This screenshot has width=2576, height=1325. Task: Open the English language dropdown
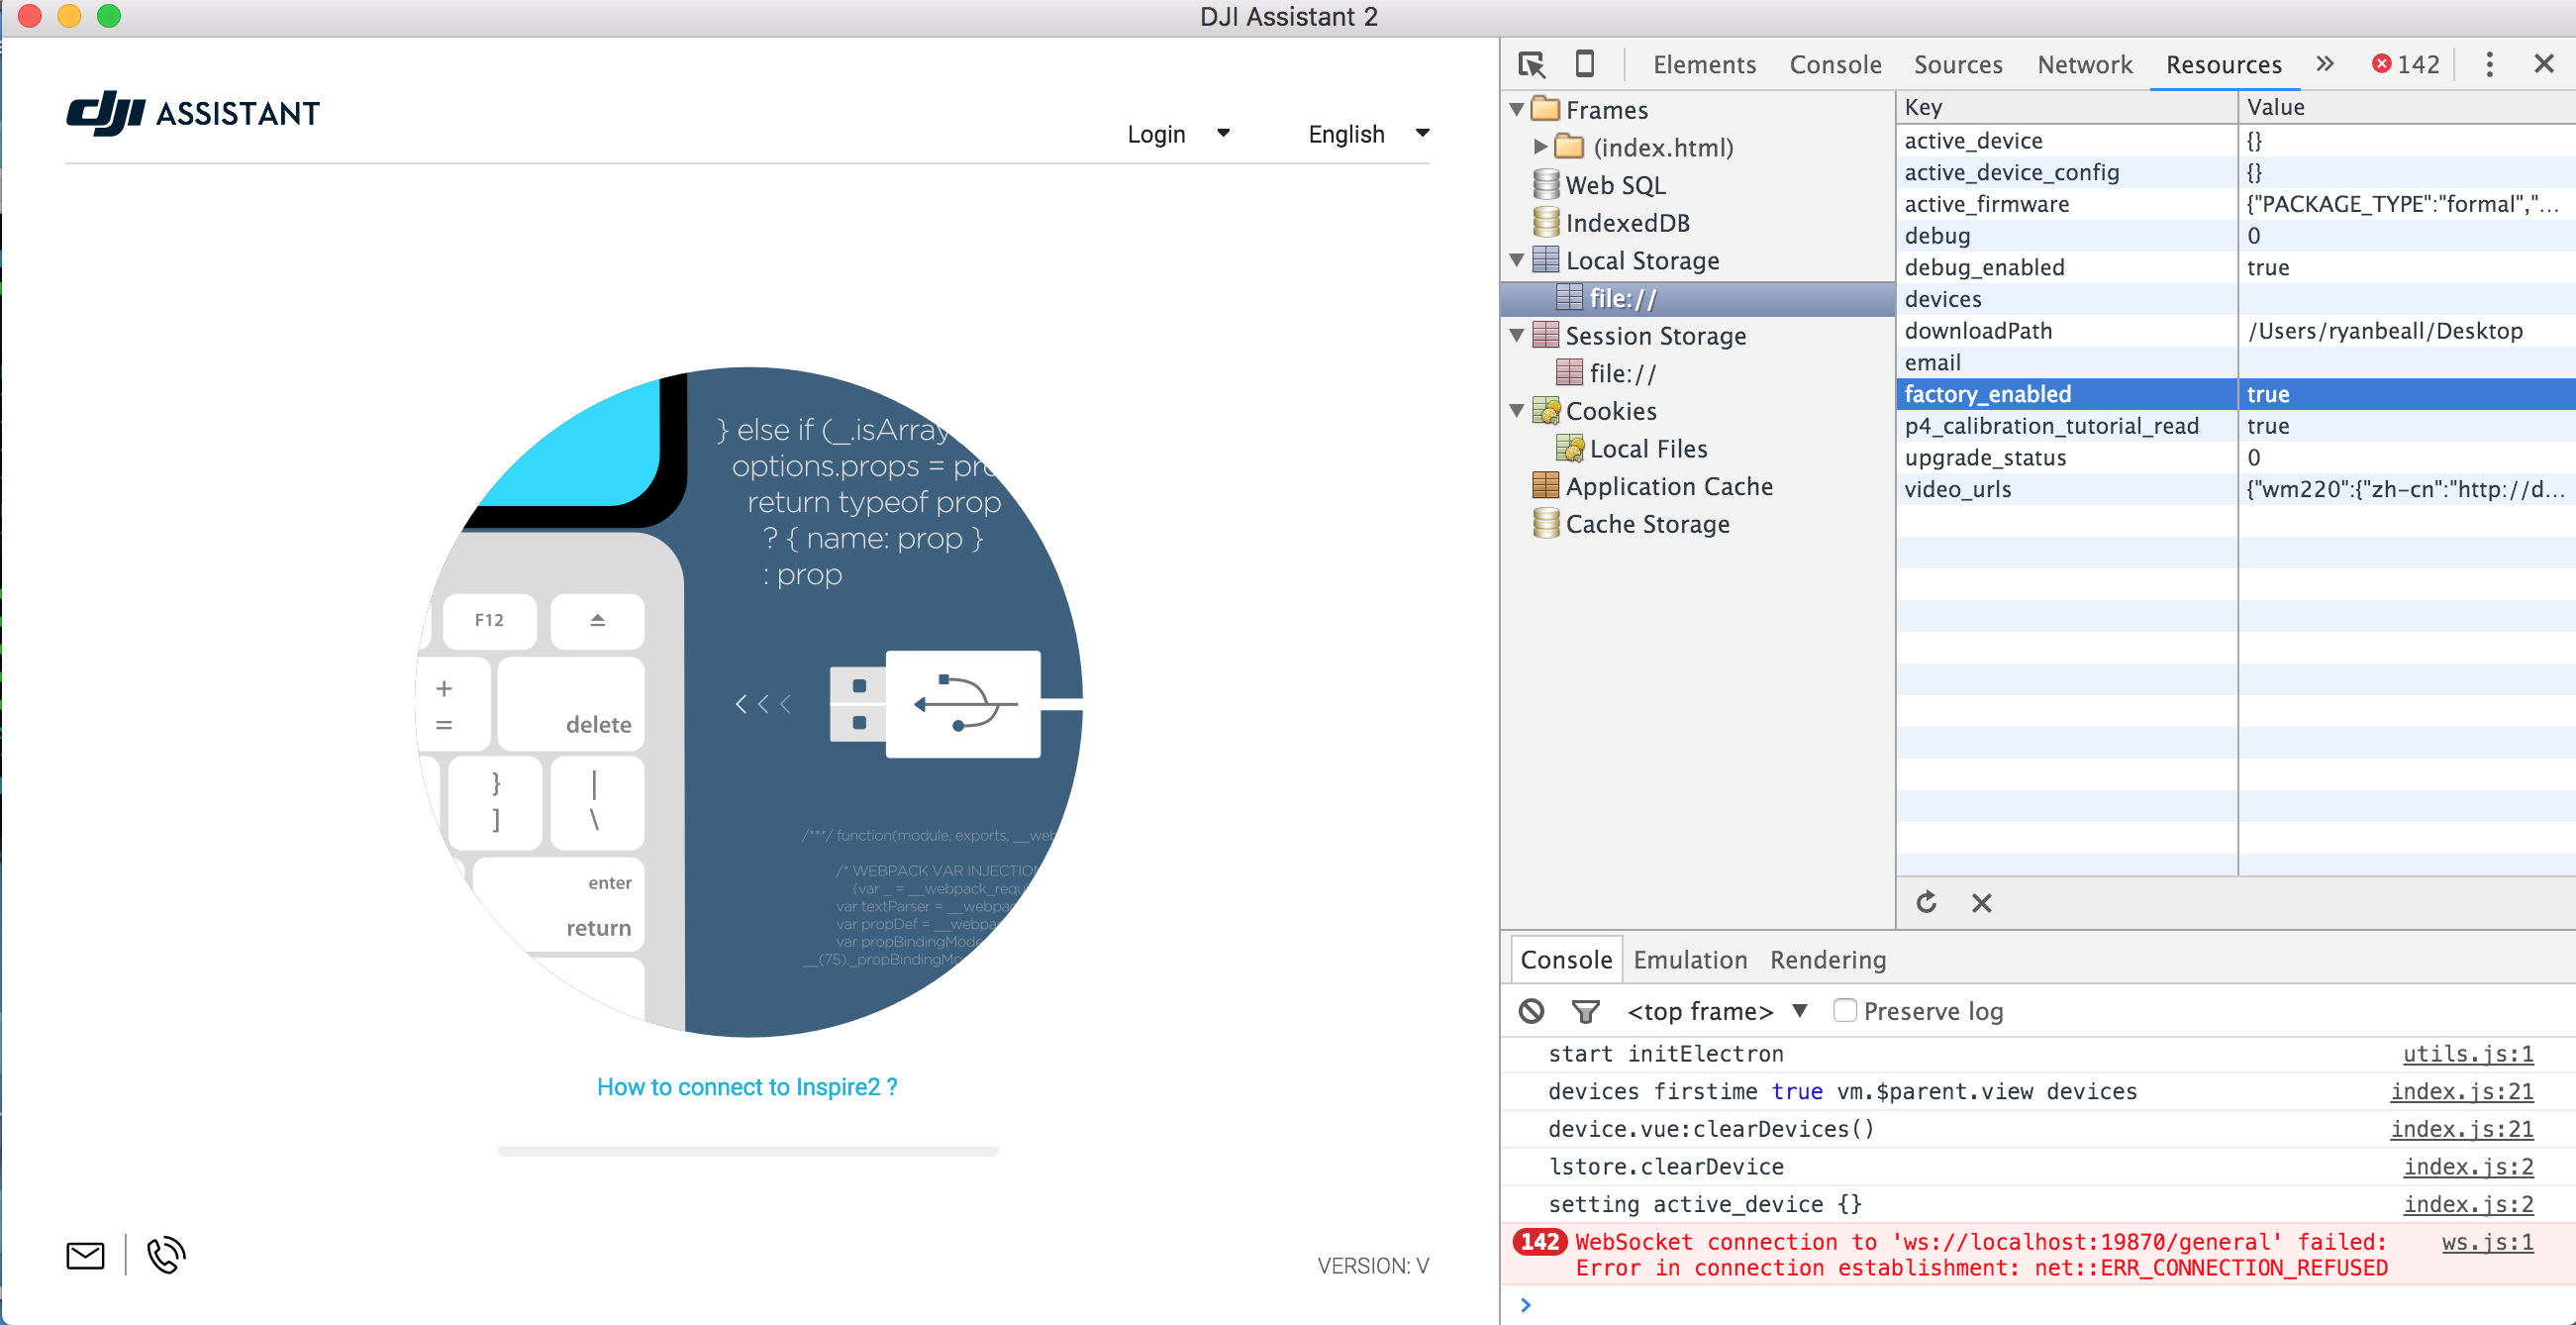(x=1368, y=134)
